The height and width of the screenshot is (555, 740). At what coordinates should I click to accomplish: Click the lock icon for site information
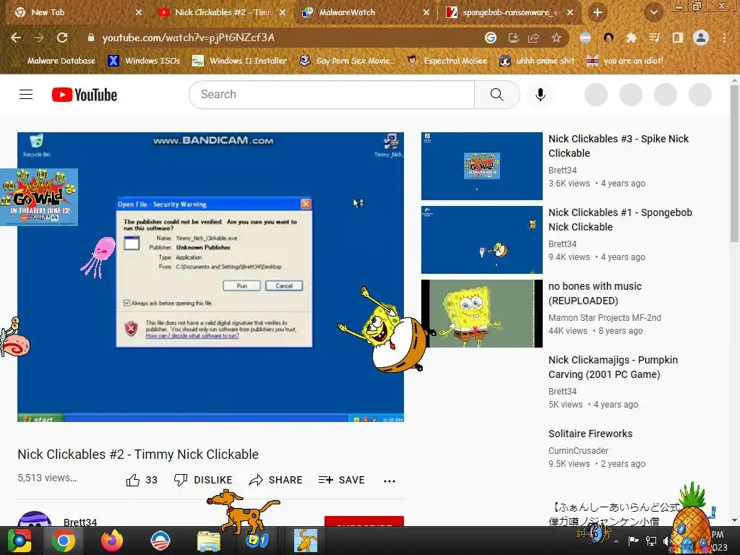(x=90, y=38)
